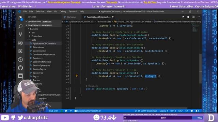This screenshot has height=122, width=218.
Task: Open the Edit menu
Action: tap(31, 12)
